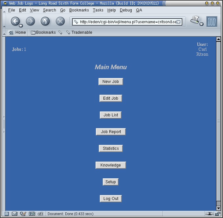The height and width of the screenshot is (218, 223).
Task: Open the Knowledge button
Action: click(111, 165)
